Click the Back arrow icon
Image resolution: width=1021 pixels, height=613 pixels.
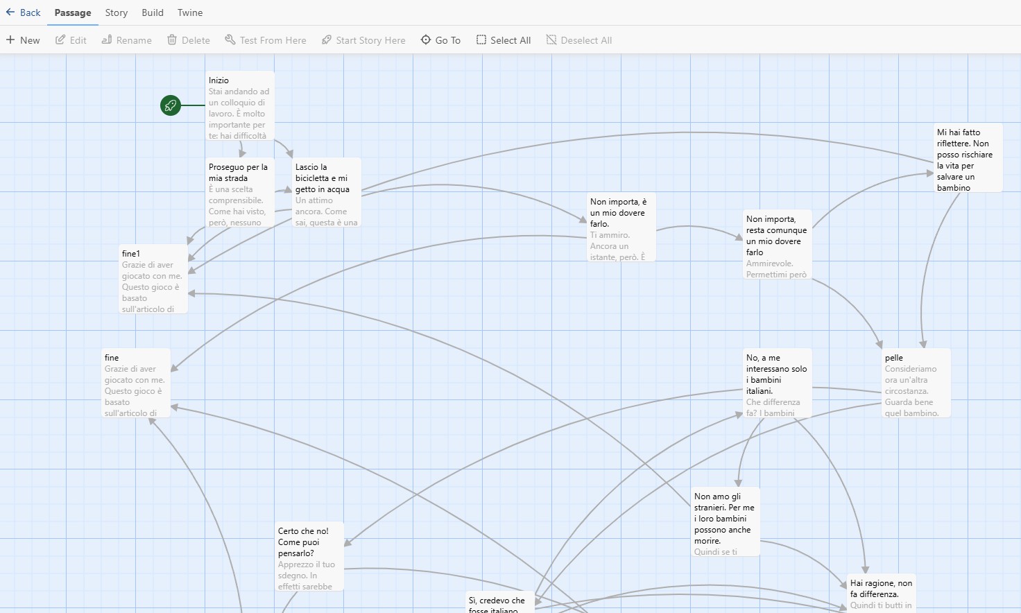[10, 12]
